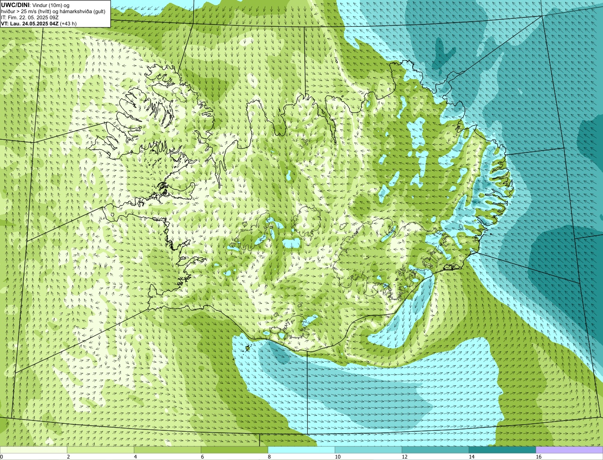Click the legend scale label "10"
This screenshot has width=603, height=460.
click(x=337, y=457)
